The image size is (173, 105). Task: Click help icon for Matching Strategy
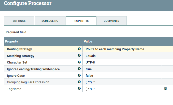point(79,56)
